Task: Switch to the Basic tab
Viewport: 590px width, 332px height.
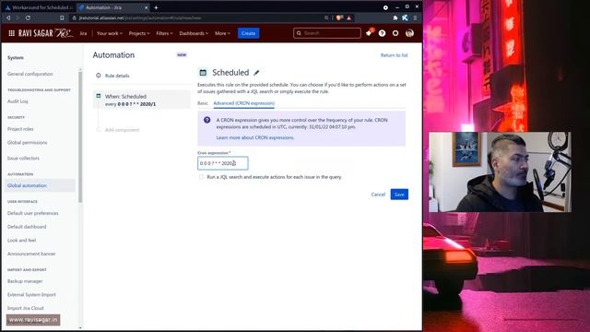Action: coord(203,103)
